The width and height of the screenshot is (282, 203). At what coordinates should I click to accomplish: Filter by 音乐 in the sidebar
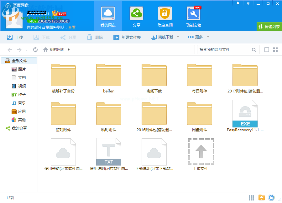click(x=19, y=103)
